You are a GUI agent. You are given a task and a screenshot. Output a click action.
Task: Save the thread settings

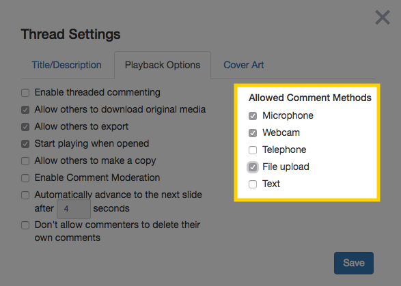tap(354, 263)
